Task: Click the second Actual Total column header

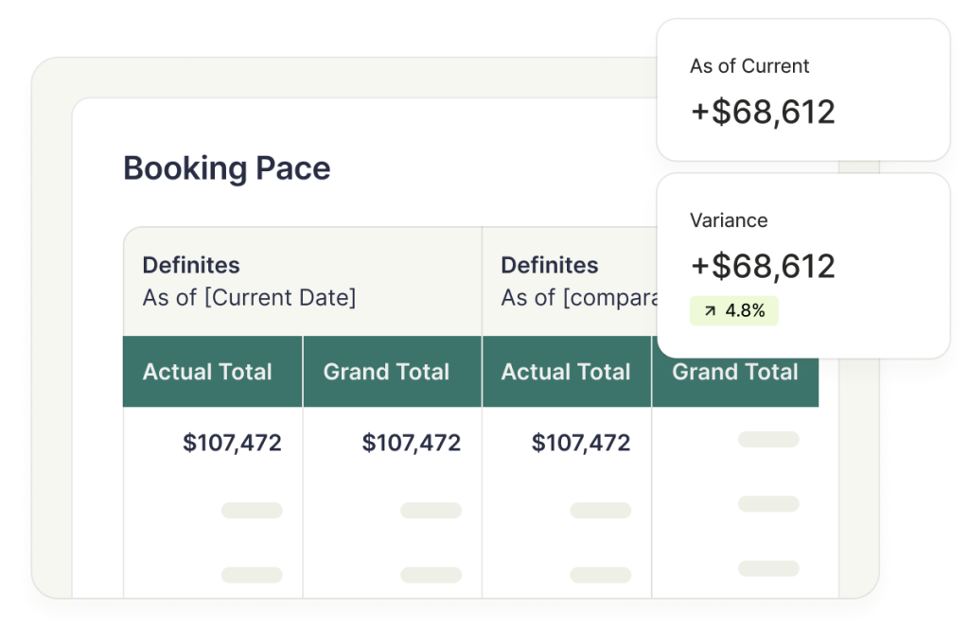Action: coord(567,371)
